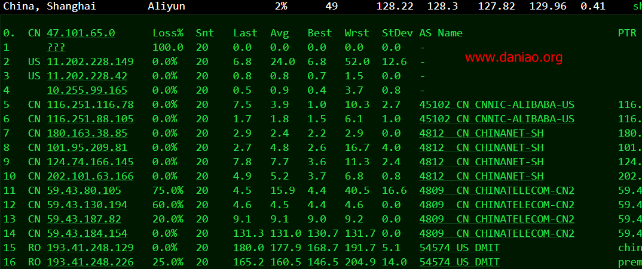
Task: Open IP link 11.202.228.42
Action: coord(87,76)
